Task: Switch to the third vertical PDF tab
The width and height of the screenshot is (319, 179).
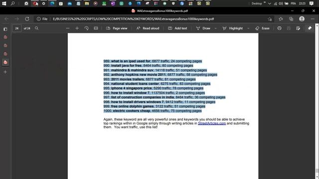Action: tap(5, 54)
